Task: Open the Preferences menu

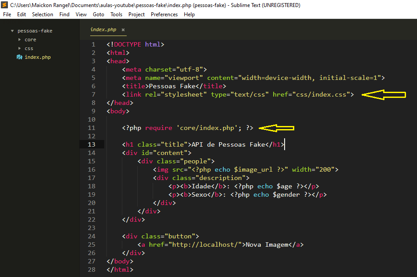Action: click(164, 14)
